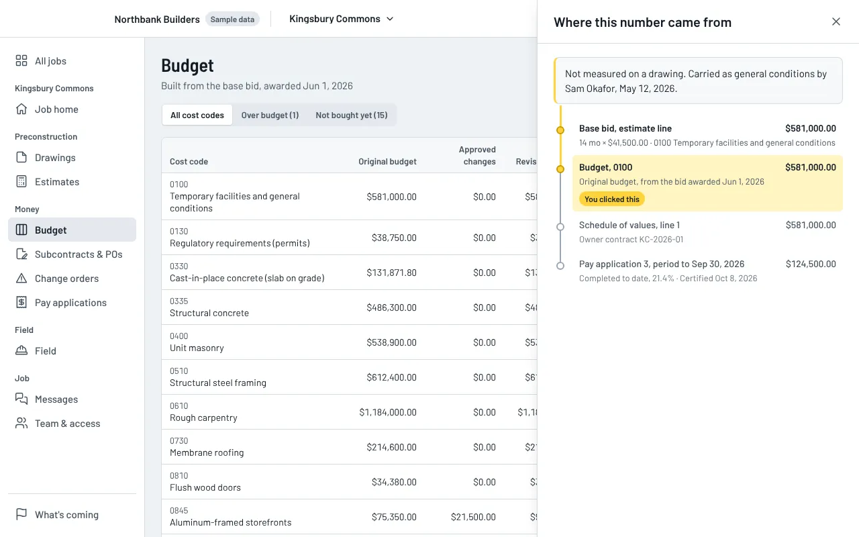
Task: Click the $38,750.00 original budget cell
Action: [394, 238]
